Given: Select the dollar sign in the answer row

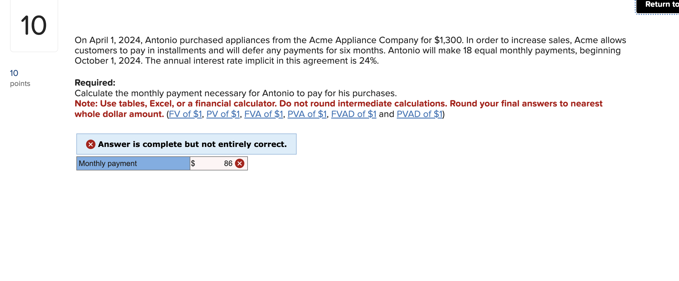Looking at the screenshot, I should (193, 163).
